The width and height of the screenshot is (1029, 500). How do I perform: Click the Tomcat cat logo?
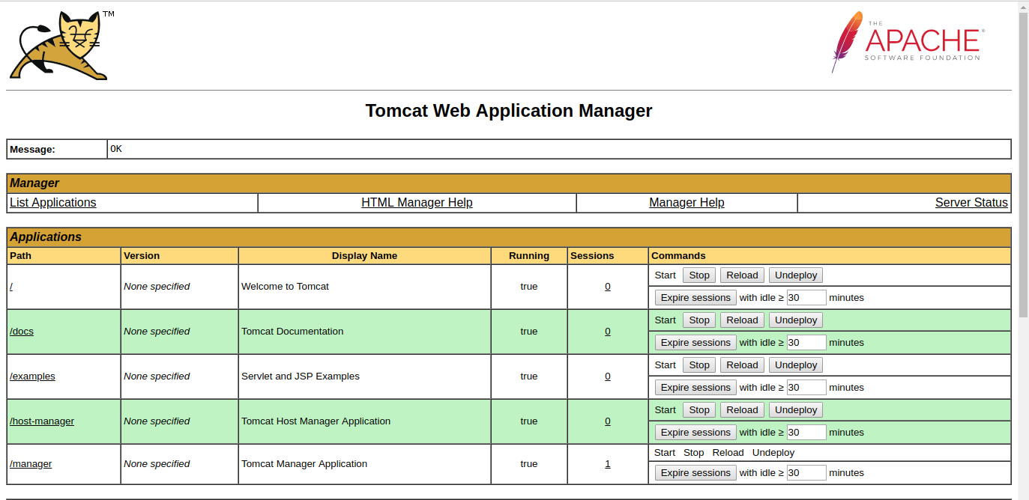(x=58, y=46)
